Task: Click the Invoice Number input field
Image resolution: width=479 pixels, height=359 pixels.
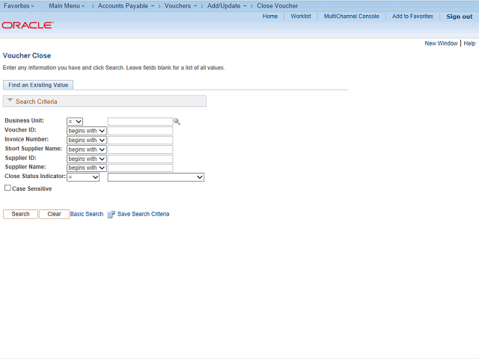Action: tap(140, 140)
